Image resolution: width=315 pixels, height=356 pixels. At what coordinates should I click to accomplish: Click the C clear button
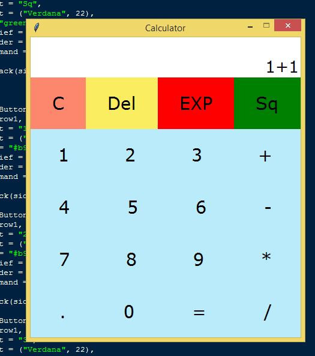click(58, 103)
